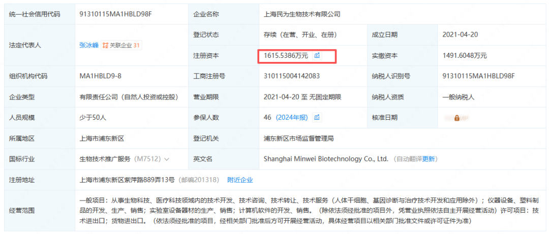Screen dimensions: 549x234
Task: Click the 营业期限 label cell
Action: pyautogui.click(x=223, y=97)
